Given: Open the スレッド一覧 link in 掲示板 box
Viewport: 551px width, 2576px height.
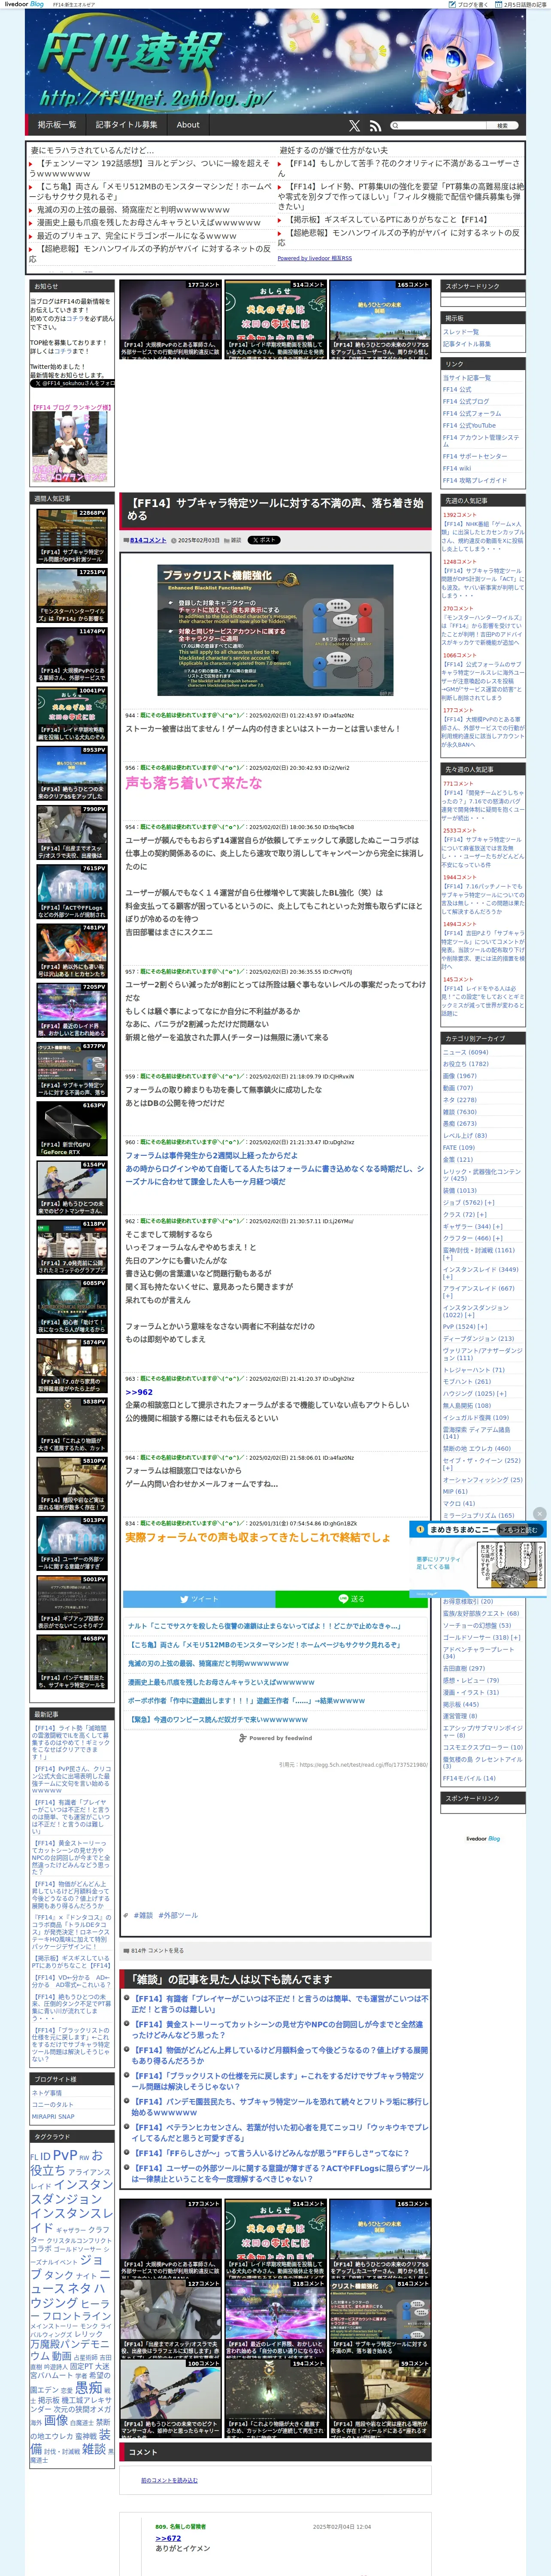Looking at the screenshot, I should pyautogui.click(x=461, y=332).
